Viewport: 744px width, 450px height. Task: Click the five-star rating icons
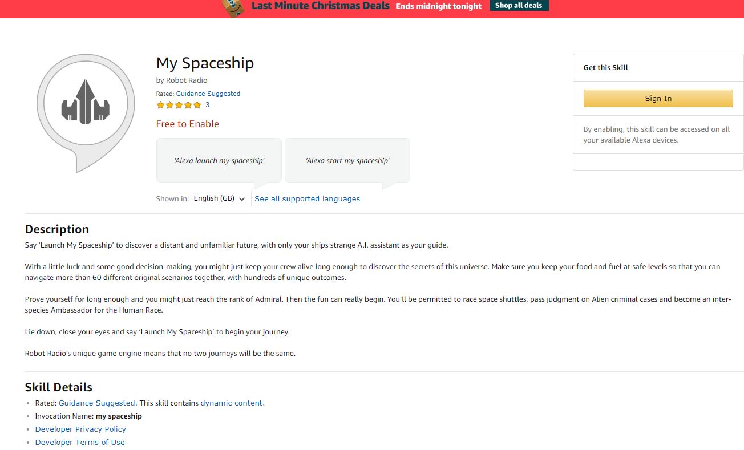click(179, 105)
